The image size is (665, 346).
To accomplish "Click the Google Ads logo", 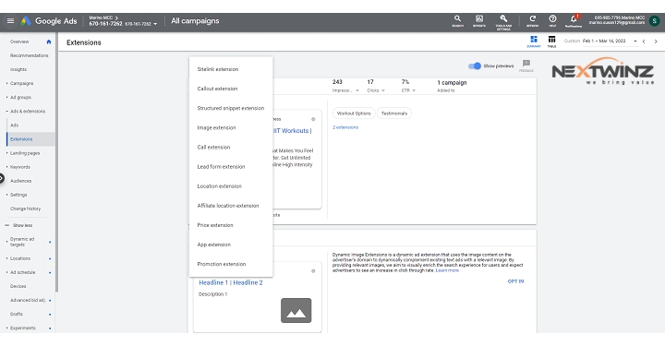I will point(49,20).
